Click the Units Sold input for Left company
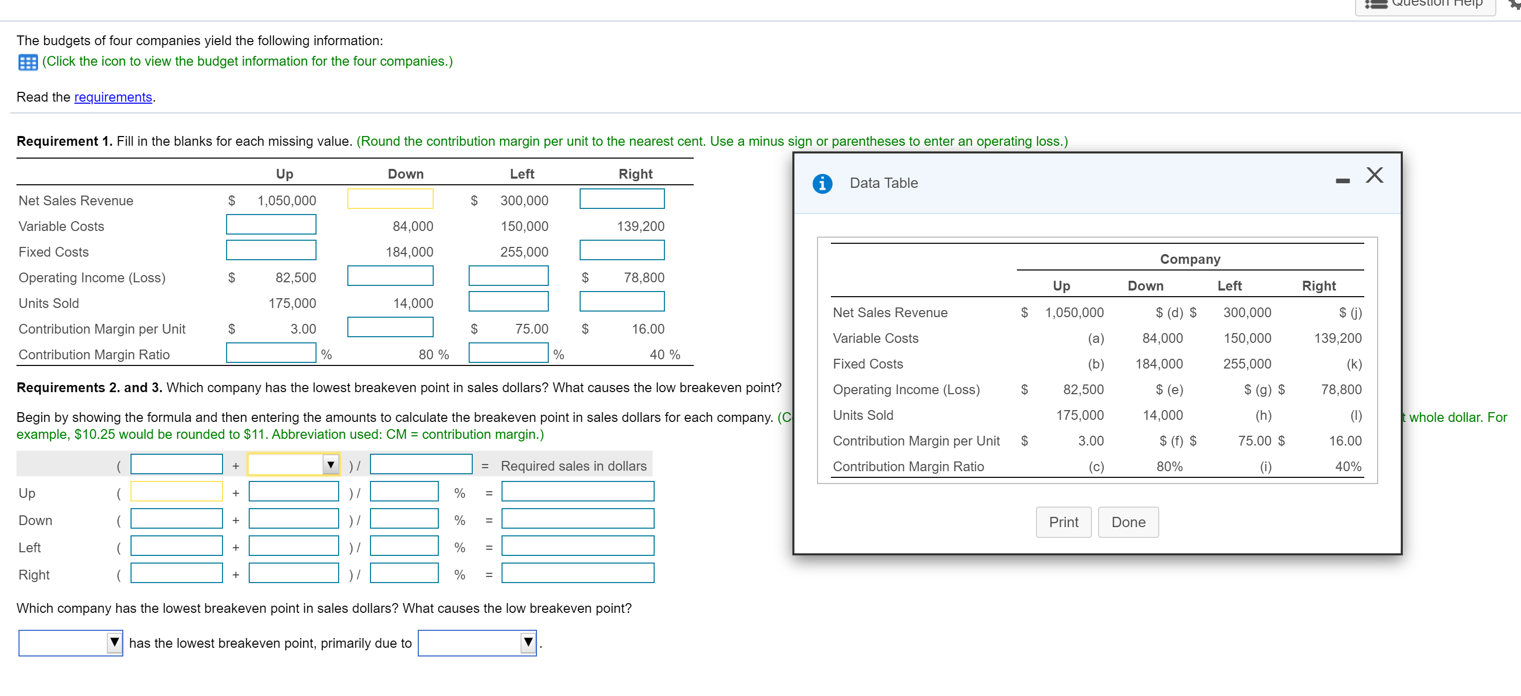Screen dimensions: 1521x696 [508, 301]
